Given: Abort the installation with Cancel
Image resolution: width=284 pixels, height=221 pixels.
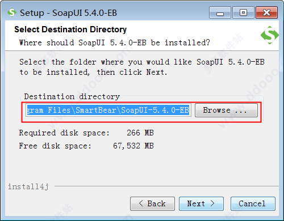Looking at the screenshot, I should point(253,203).
